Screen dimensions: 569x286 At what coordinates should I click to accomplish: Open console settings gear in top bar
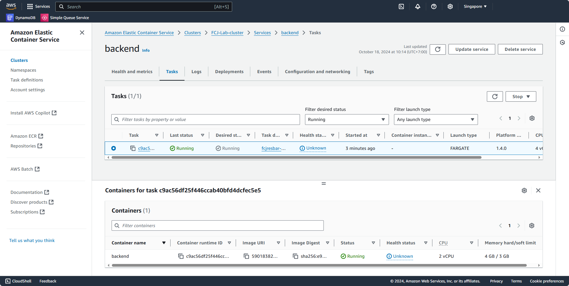pos(450,7)
